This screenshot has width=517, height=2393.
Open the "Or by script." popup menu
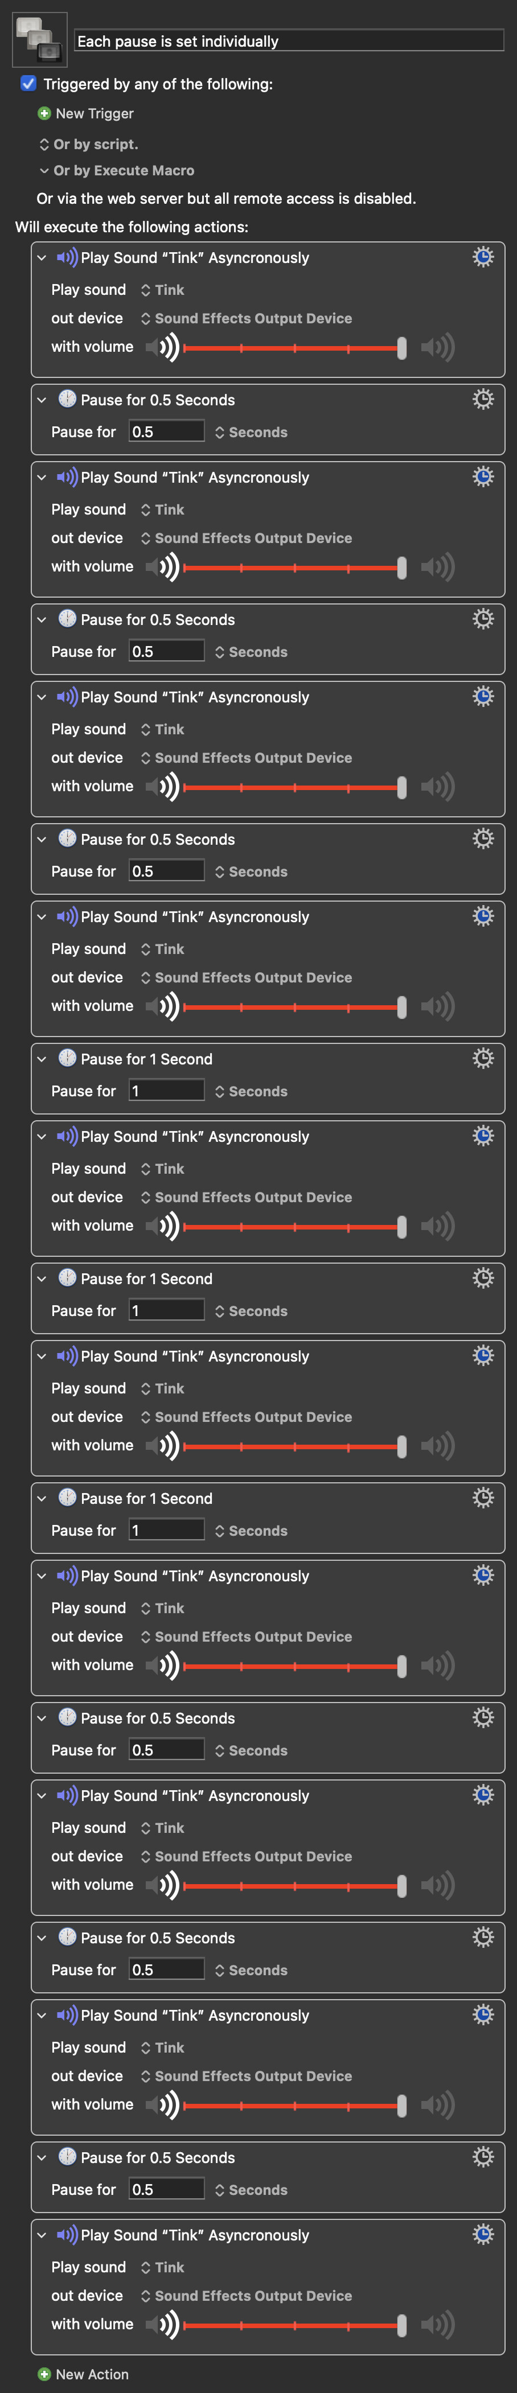pos(88,144)
